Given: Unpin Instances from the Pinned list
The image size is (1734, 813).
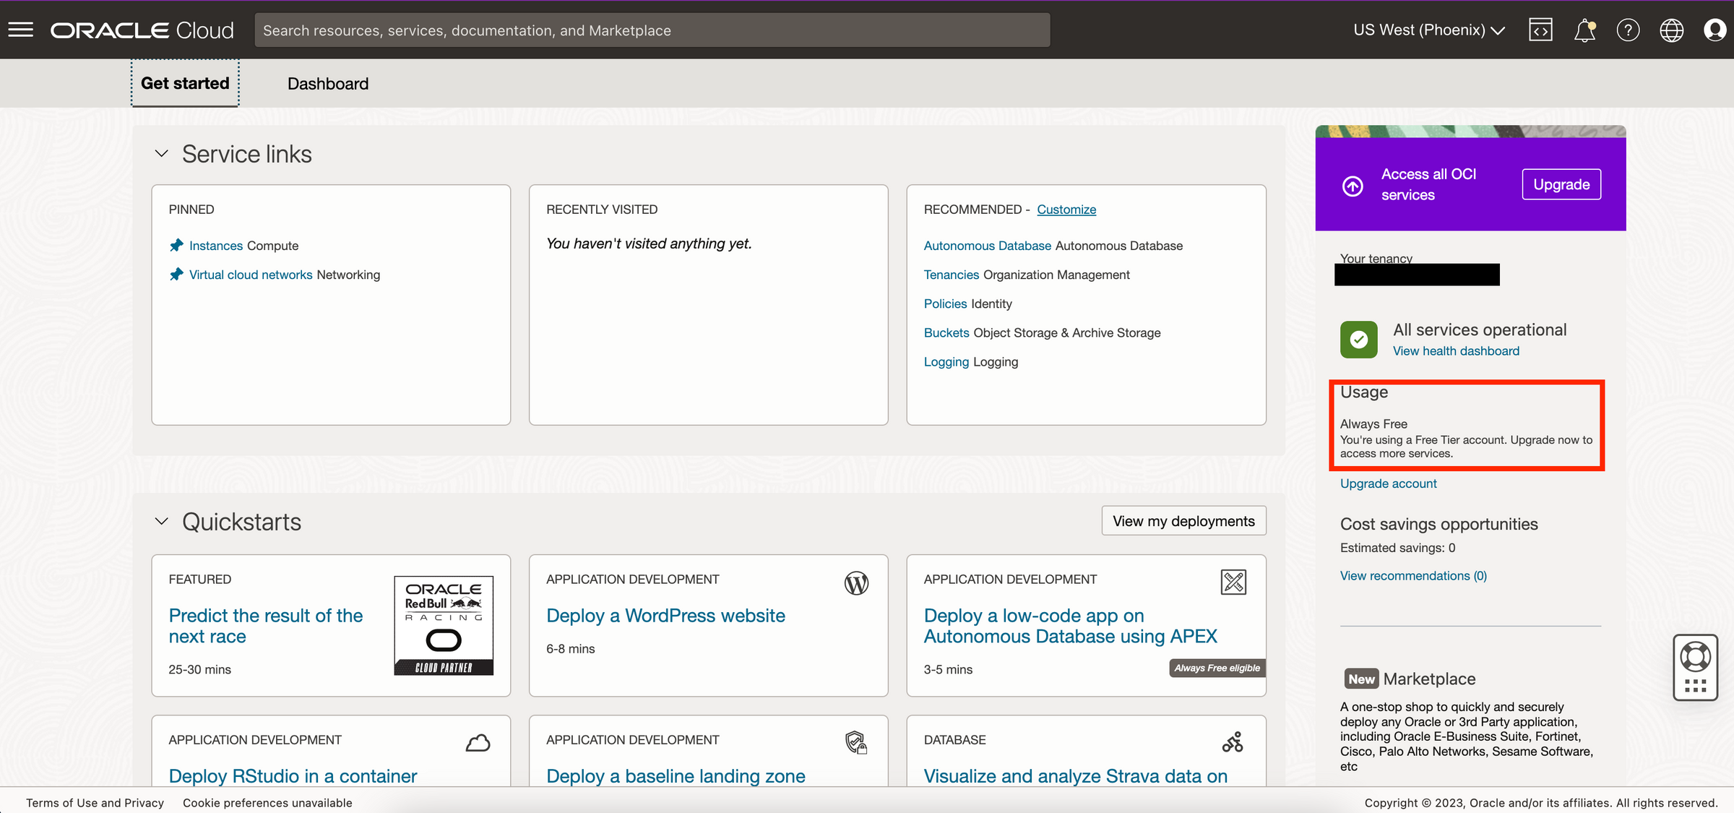Looking at the screenshot, I should (176, 245).
